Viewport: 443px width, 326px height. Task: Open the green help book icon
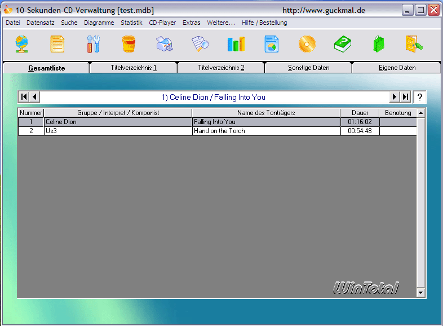coord(343,44)
